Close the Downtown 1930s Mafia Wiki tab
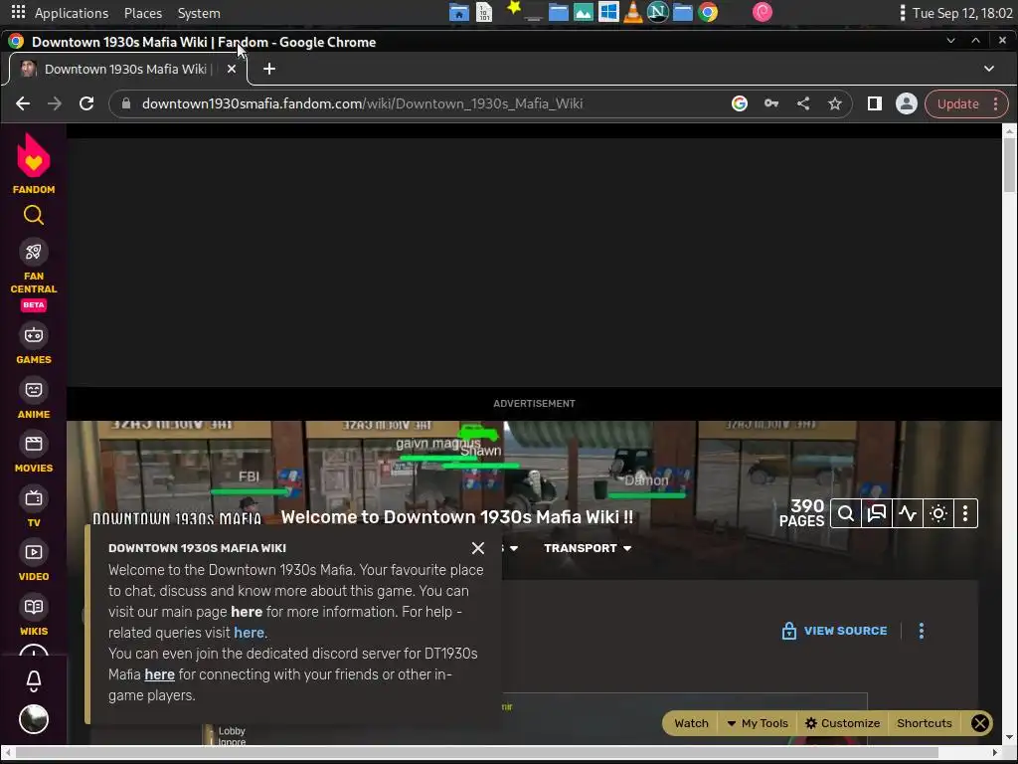The image size is (1018, 764). click(x=231, y=69)
